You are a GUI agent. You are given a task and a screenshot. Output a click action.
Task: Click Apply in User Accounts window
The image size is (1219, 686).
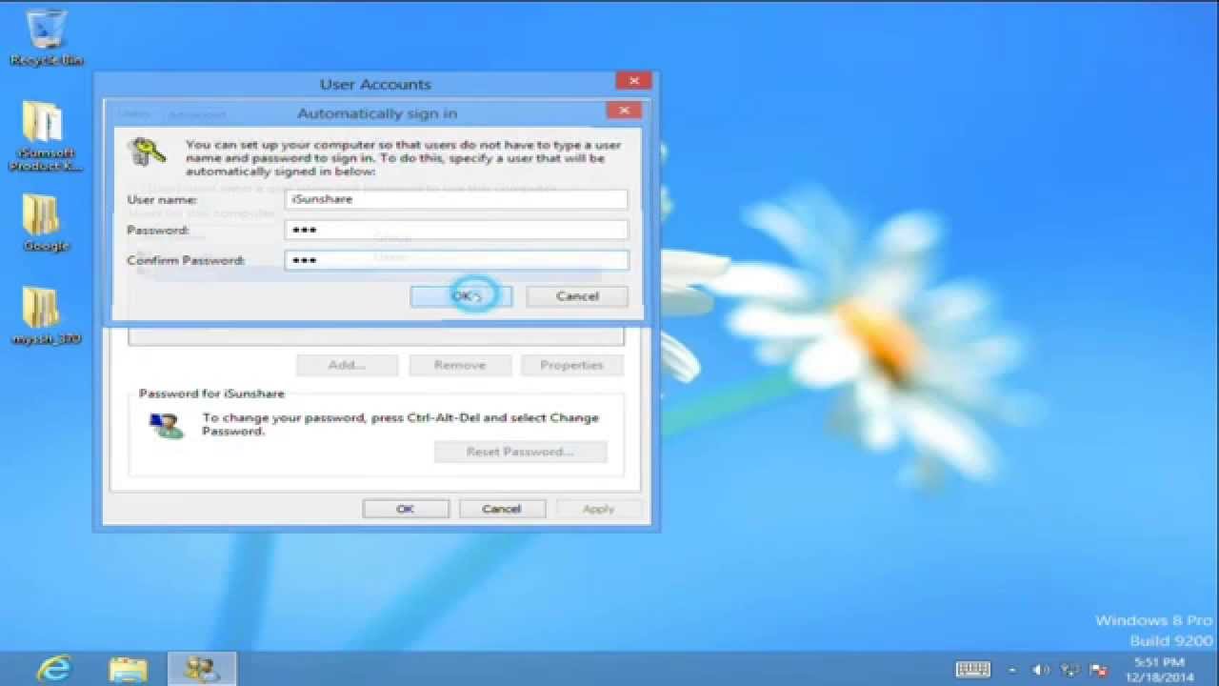[598, 509]
